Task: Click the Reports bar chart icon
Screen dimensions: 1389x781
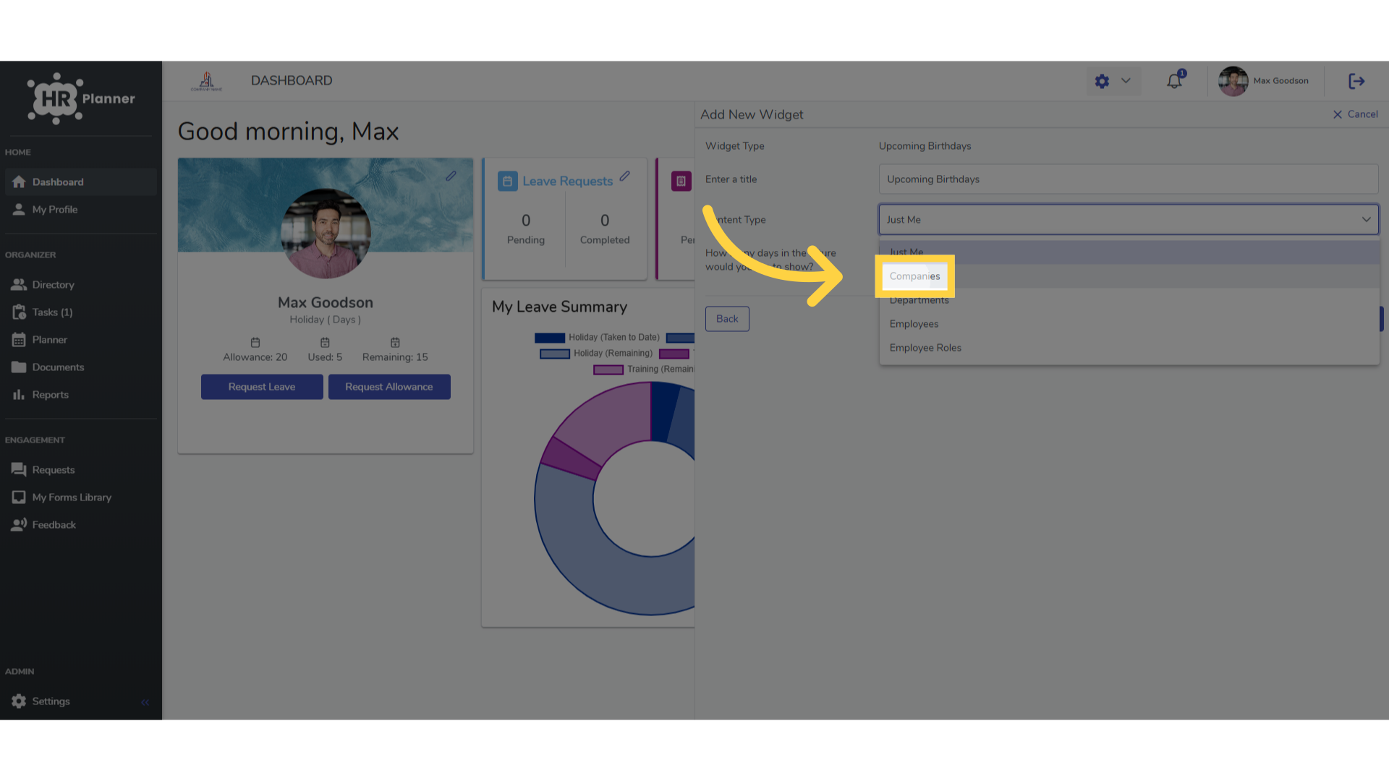Action: click(x=19, y=395)
